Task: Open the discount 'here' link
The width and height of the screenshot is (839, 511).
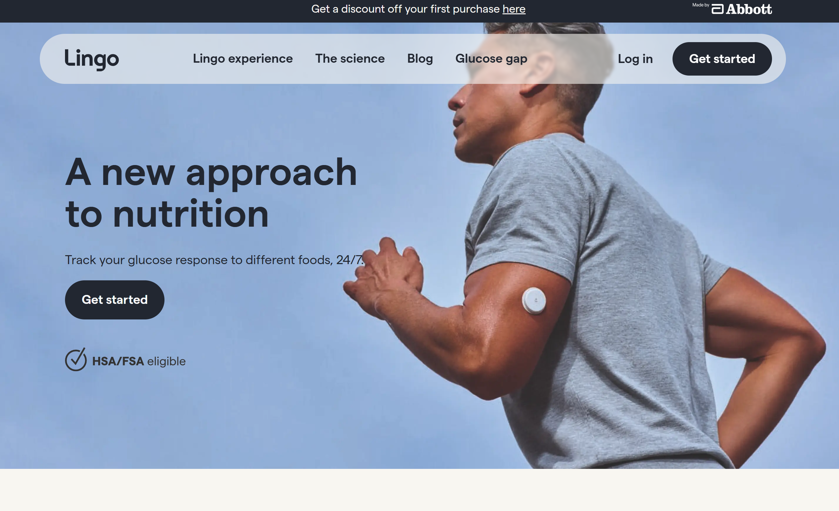Action: 514,9
